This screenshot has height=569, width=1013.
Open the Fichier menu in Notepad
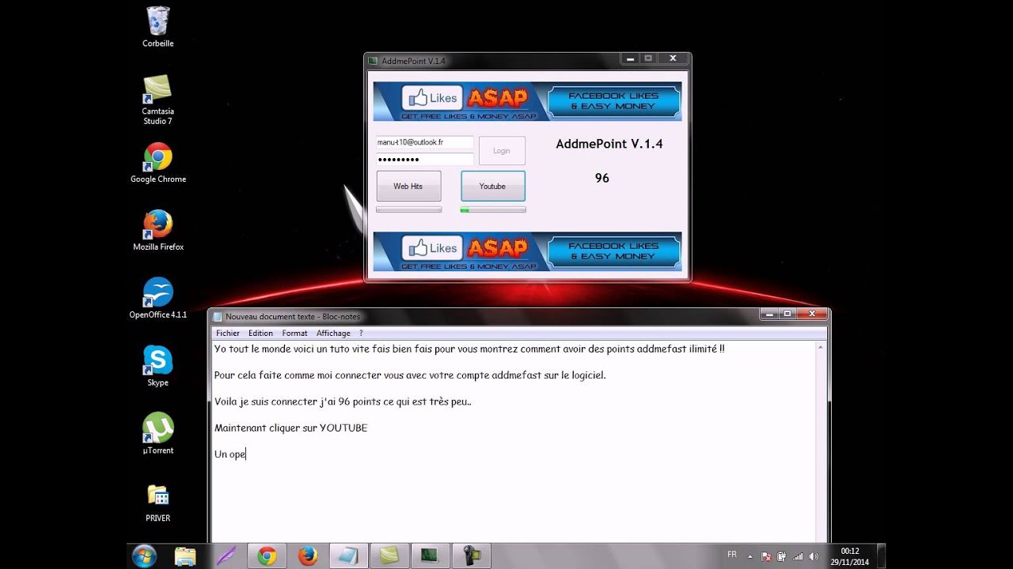click(228, 333)
